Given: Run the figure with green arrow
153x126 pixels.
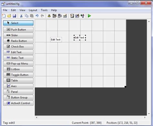Looking at the screenshot, I should 89,16.
